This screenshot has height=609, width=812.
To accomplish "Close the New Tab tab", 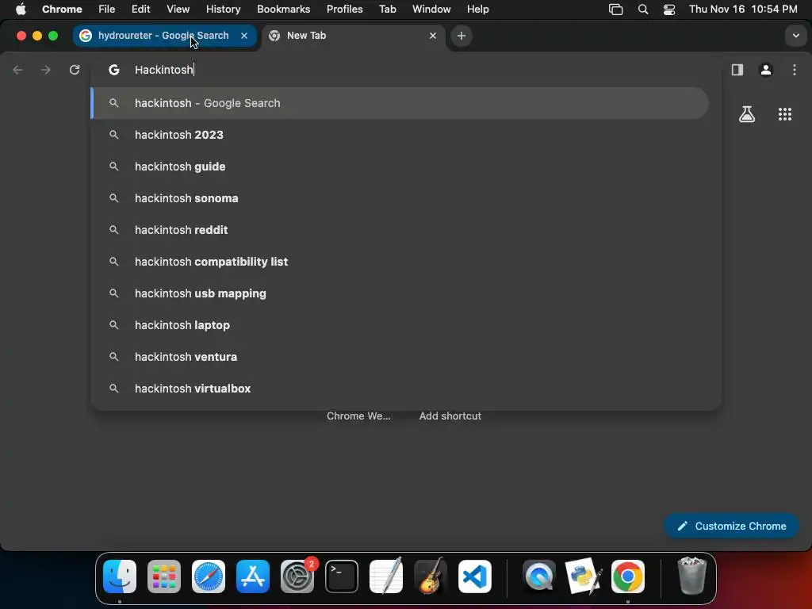I will pos(432,36).
